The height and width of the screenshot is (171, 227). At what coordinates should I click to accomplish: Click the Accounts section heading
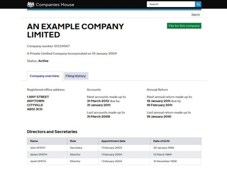pos(94,90)
